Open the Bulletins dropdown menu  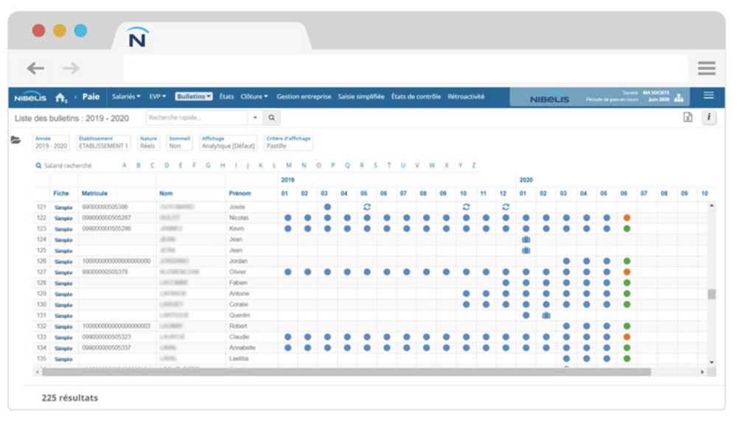(x=192, y=96)
